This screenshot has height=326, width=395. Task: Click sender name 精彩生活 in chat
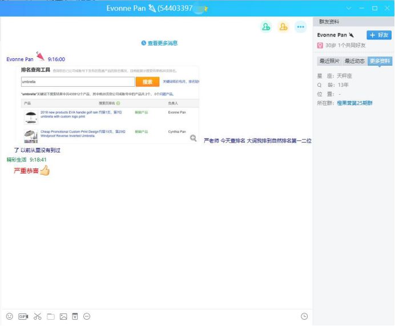pos(17,159)
